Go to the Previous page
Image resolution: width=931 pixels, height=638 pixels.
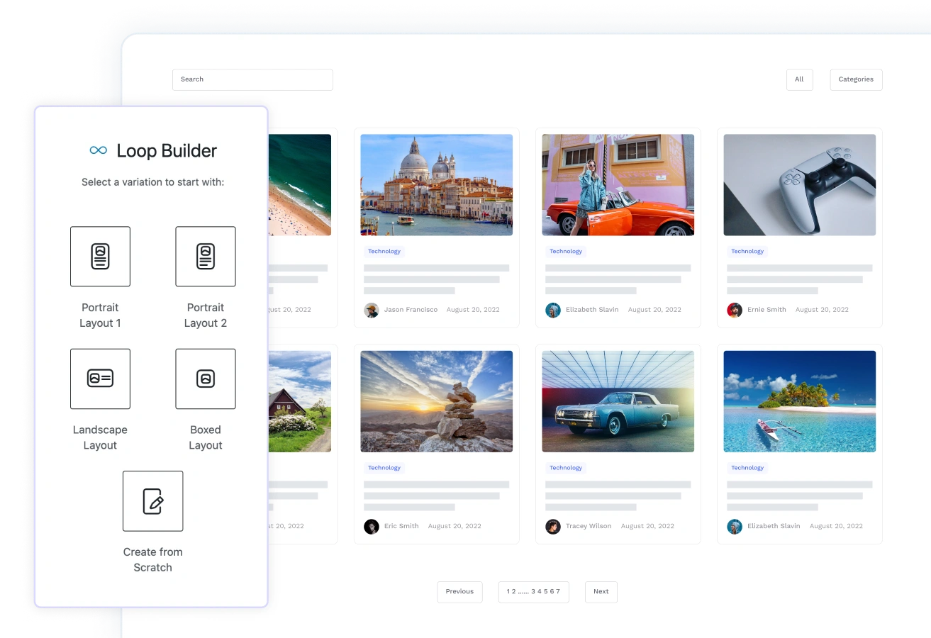point(459,591)
